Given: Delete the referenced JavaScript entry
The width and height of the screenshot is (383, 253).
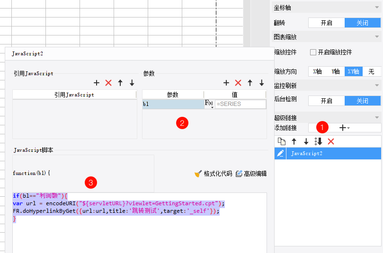Looking at the screenshot, I should point(108,83).
